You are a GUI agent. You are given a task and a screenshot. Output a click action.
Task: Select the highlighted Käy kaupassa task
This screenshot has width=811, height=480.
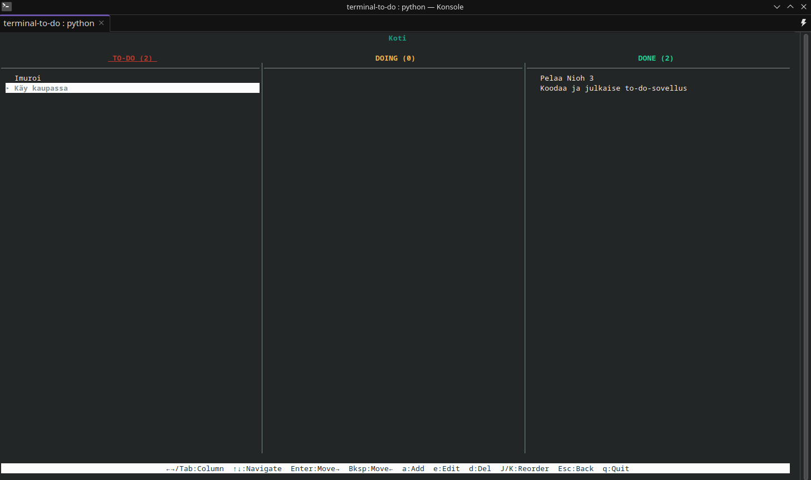click(41, 88)
